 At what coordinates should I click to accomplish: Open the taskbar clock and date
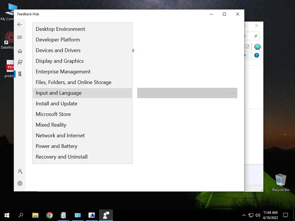270,215
